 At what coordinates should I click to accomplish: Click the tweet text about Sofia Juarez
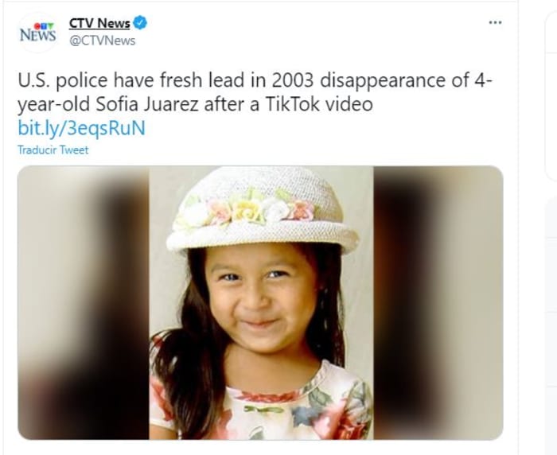point(255,92)
